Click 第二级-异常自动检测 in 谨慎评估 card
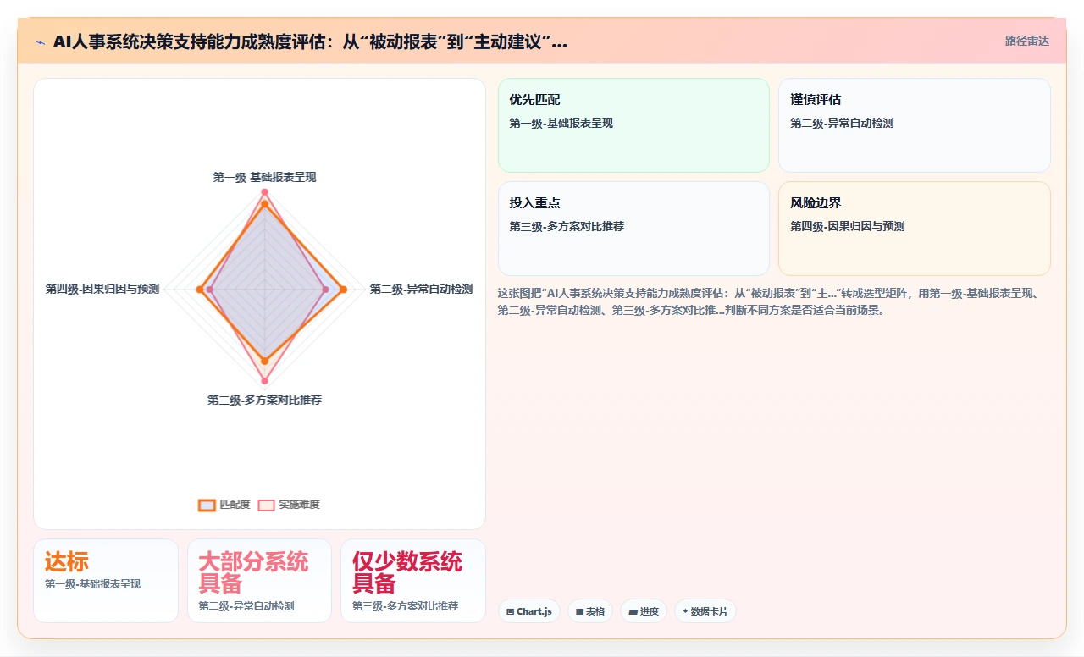1084x657 pixels. tap(842, 123)
